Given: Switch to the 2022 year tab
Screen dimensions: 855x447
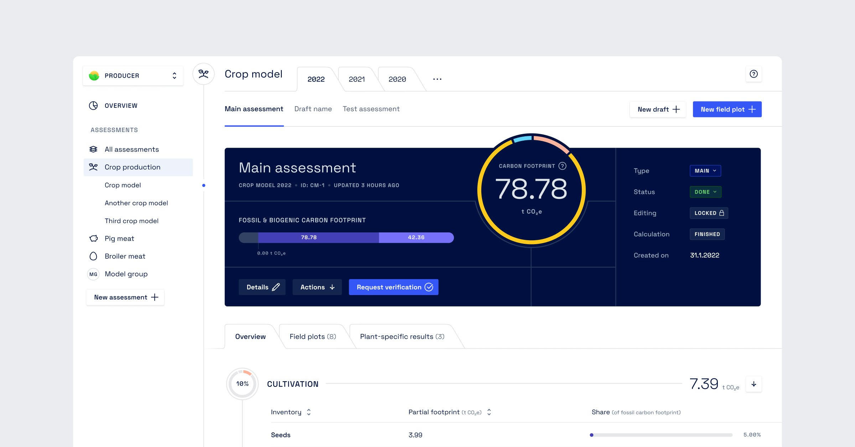Looking at the screenshot, I should click(316, 79).
